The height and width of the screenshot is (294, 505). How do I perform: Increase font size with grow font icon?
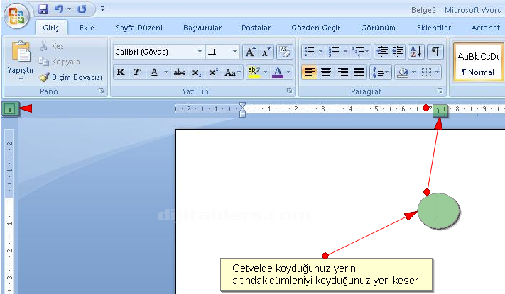(x=250, y=52)
